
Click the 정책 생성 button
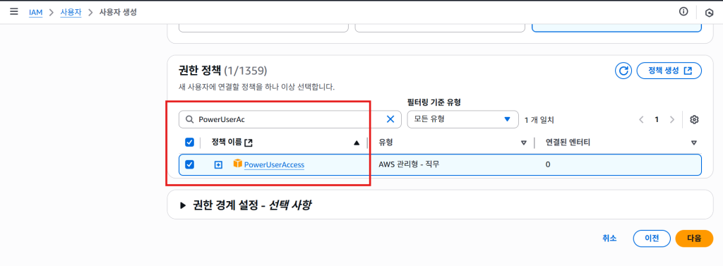click(x=669, y=71)
